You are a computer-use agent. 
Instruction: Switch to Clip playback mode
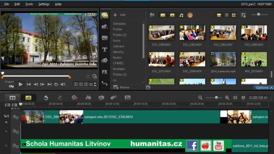(11, 86)
